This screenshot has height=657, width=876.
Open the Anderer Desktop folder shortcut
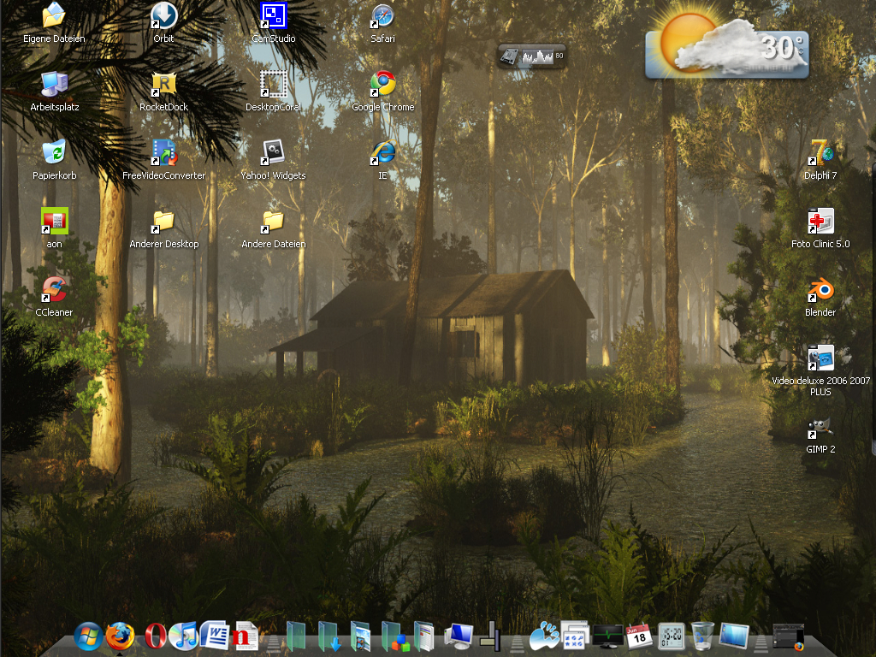click(163, 222)
